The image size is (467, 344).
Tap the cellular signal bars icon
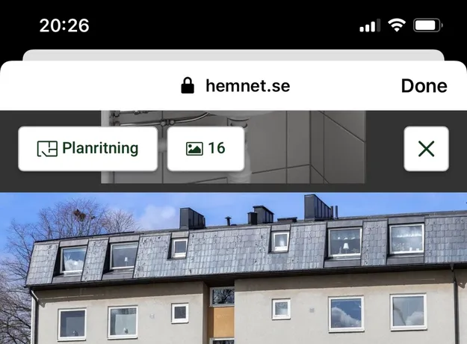(370, 25)
